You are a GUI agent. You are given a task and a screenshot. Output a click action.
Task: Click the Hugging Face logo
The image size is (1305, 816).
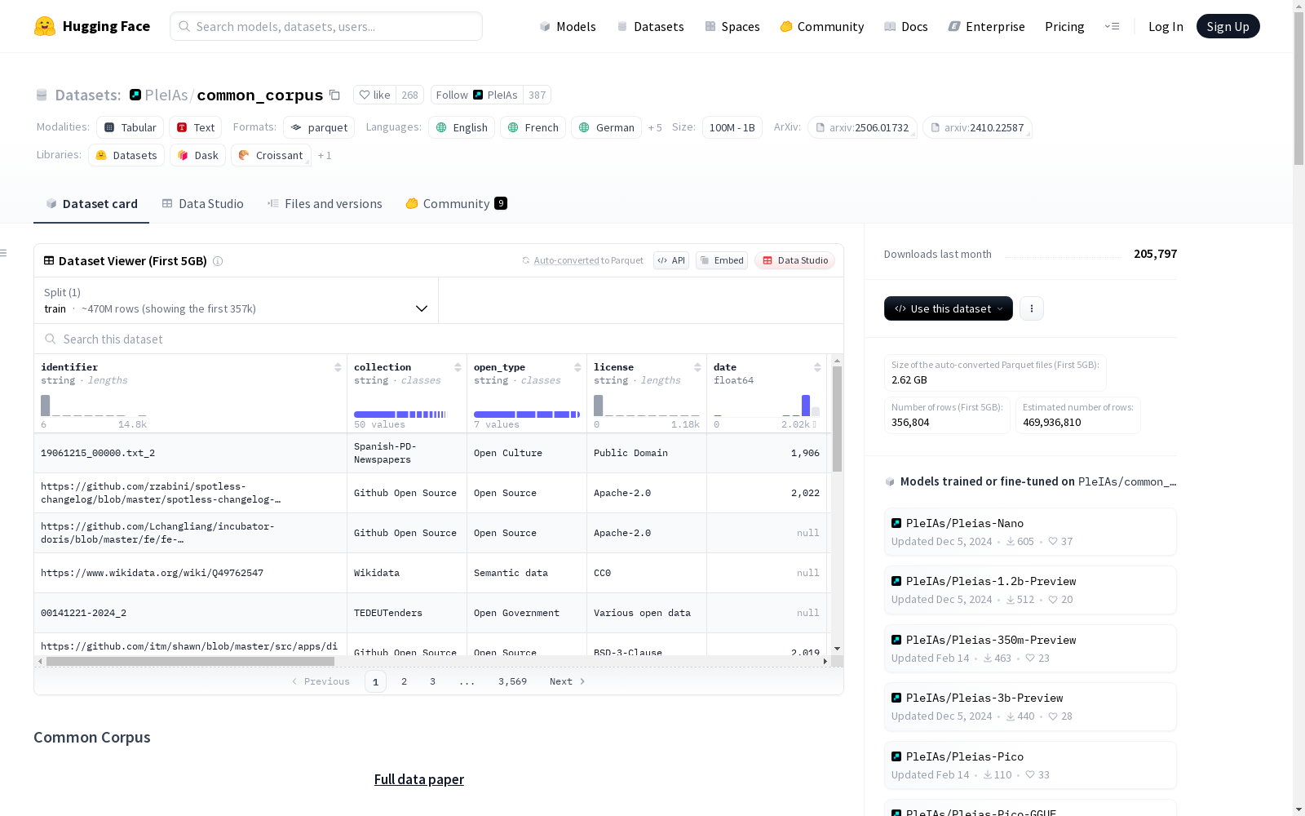92,26
